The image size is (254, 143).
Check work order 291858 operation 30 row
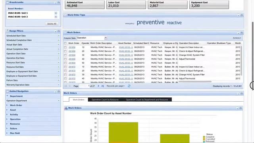point(65,55)
